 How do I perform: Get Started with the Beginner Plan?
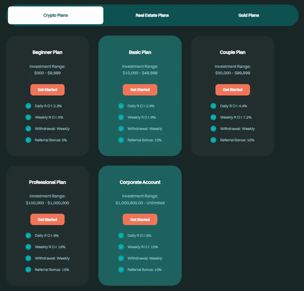[x=47, y=90]
